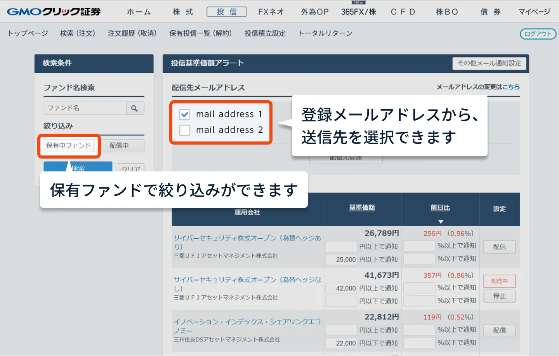
Task: Click the ファンド名 search input field
Action: (x=85, y=108)
